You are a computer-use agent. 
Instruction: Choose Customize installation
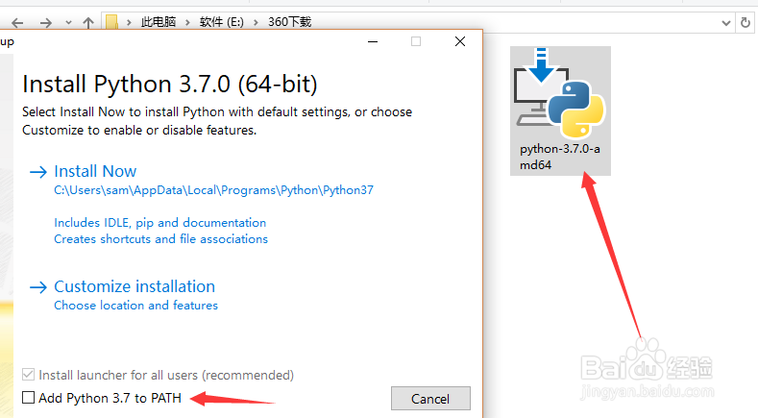pyautogui.click(x=134, y=286)
